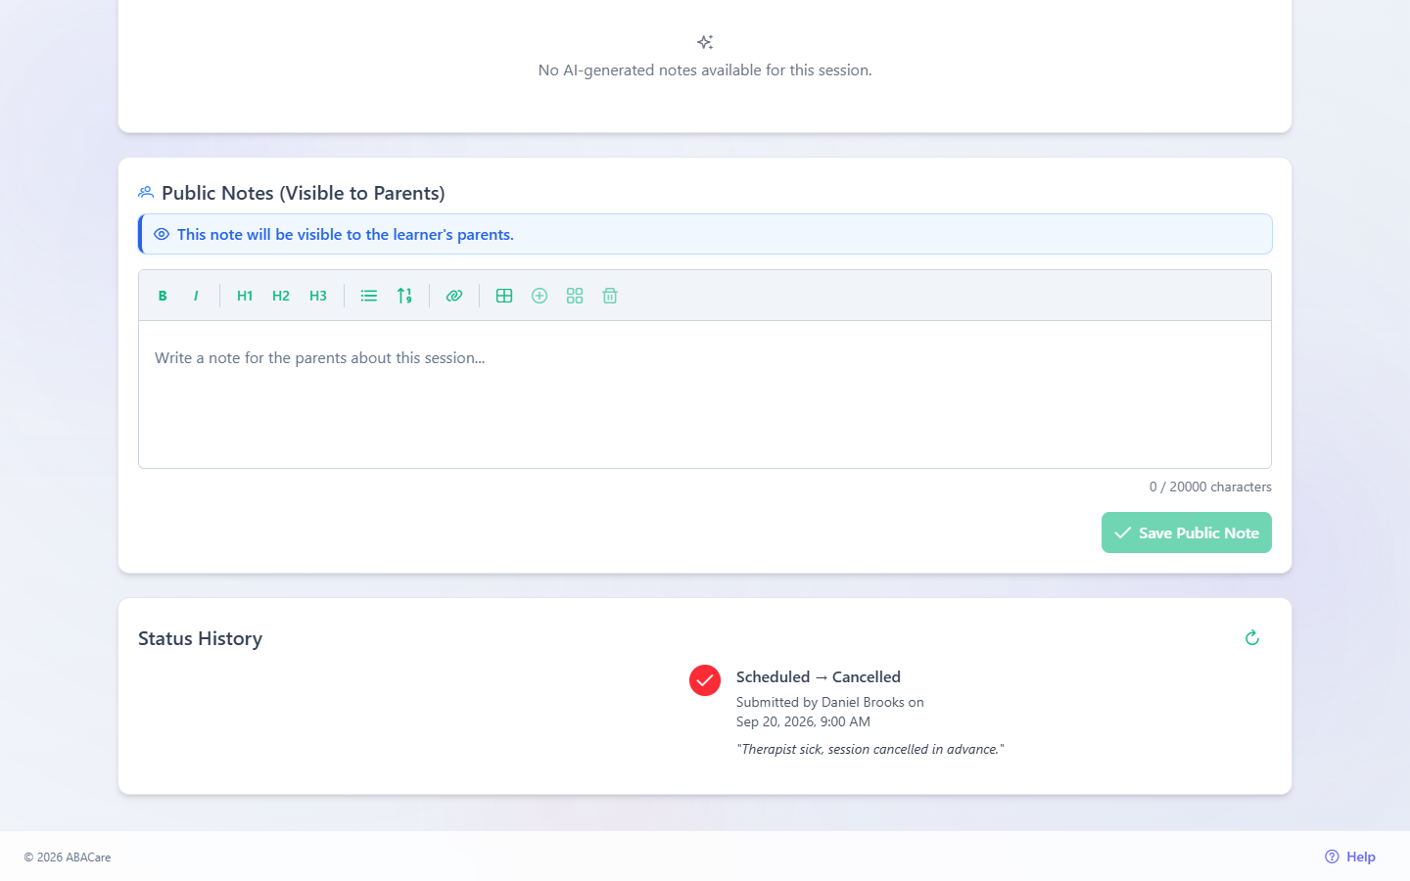Click the 'Sep 20, 2026, 9:00 AM' timestamp
1410x881 pixels.
pos(803,721)
